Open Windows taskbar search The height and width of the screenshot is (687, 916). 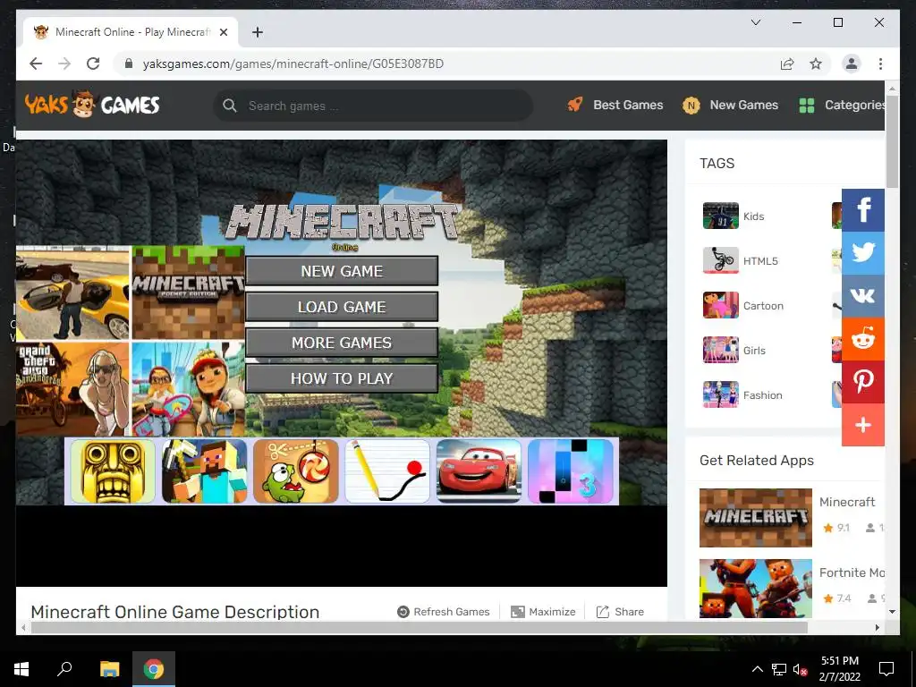[x=64, y=669]
